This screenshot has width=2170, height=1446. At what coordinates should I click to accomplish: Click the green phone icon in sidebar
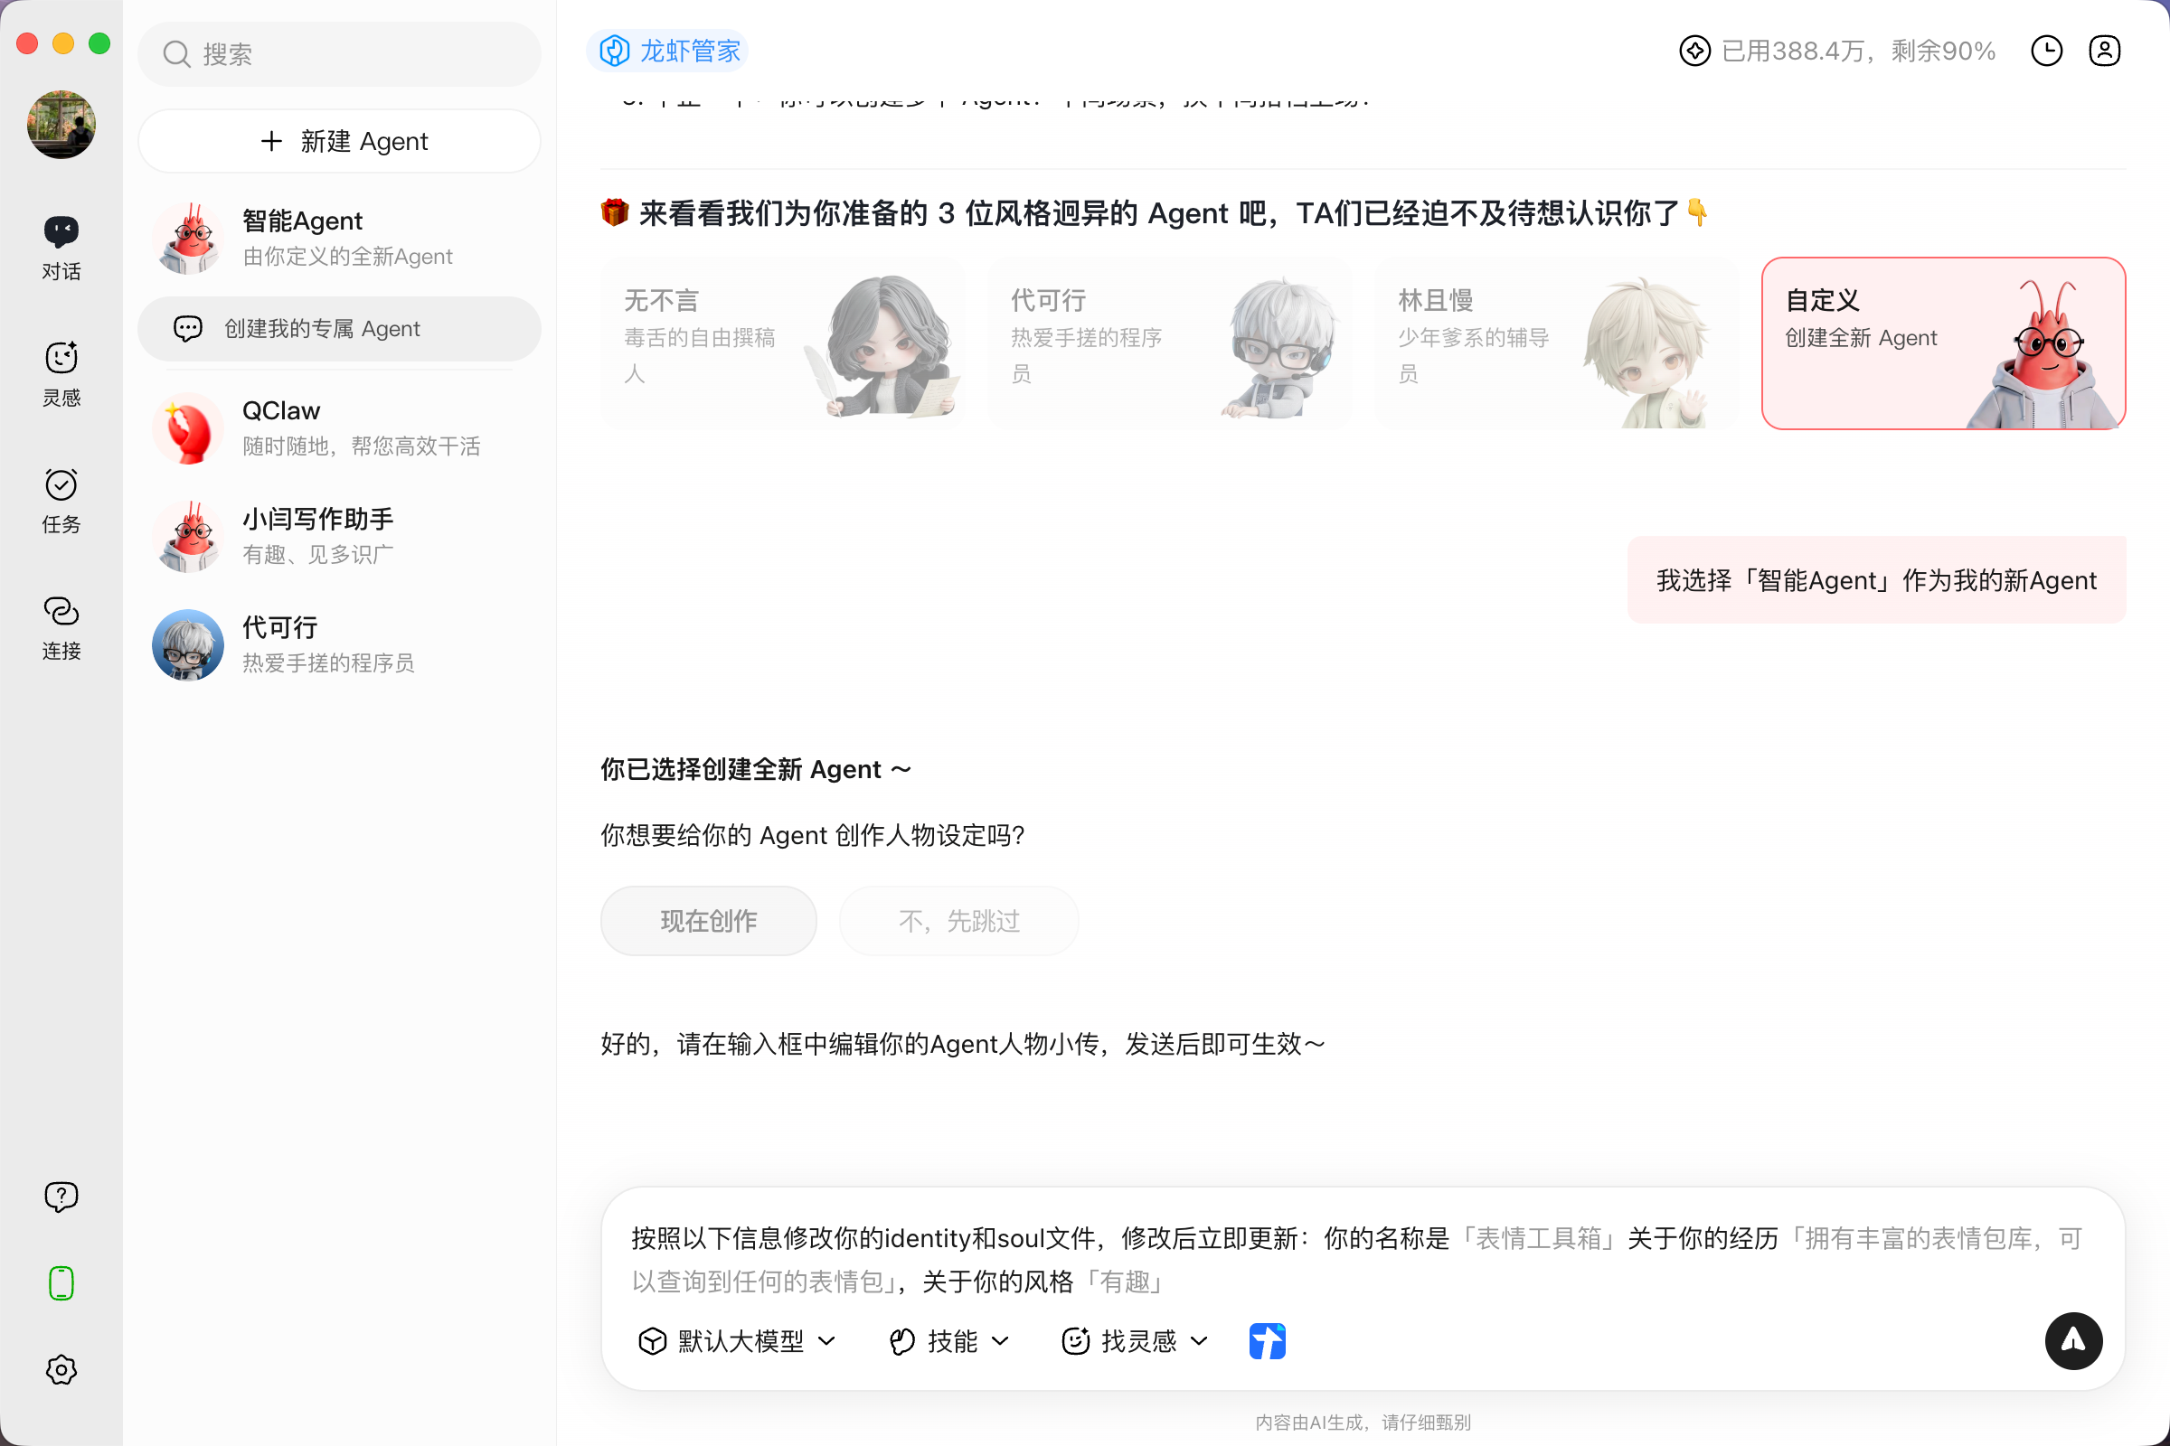(x=61, y=1282)
